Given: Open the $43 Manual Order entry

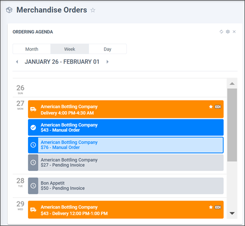Looking at the screenshot, I should coord(126,128).
